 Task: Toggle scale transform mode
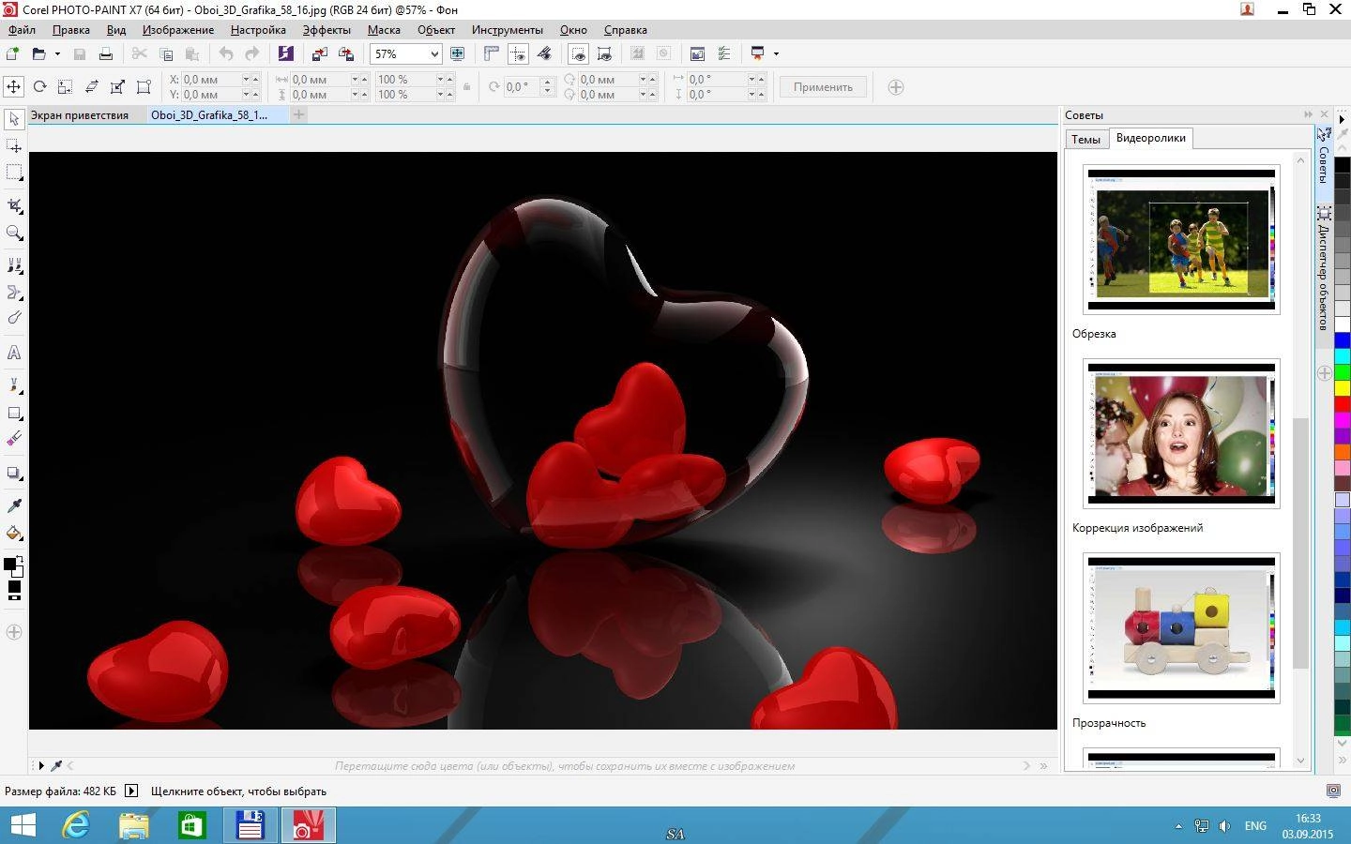click(66, 87)
